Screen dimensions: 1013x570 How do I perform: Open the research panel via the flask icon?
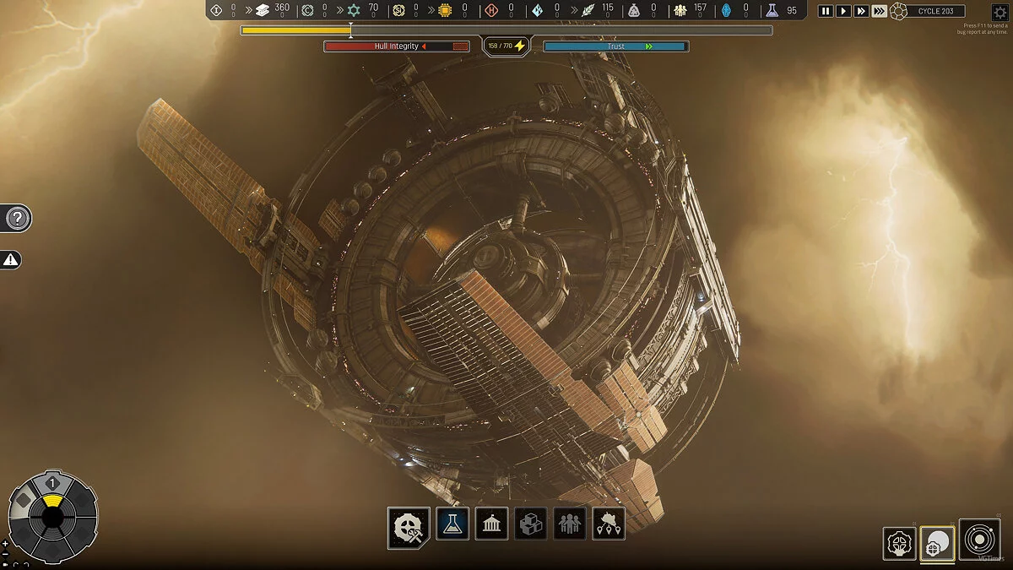pyautogui.click(x=454, y=524)
